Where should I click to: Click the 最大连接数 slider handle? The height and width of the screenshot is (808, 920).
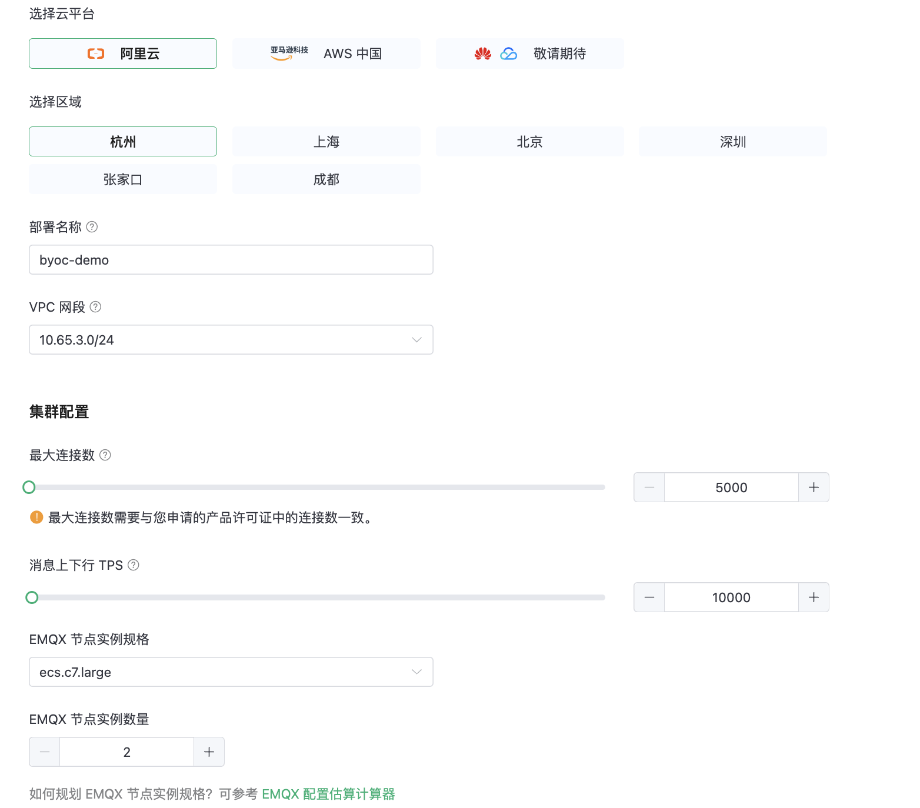[29, 487]
